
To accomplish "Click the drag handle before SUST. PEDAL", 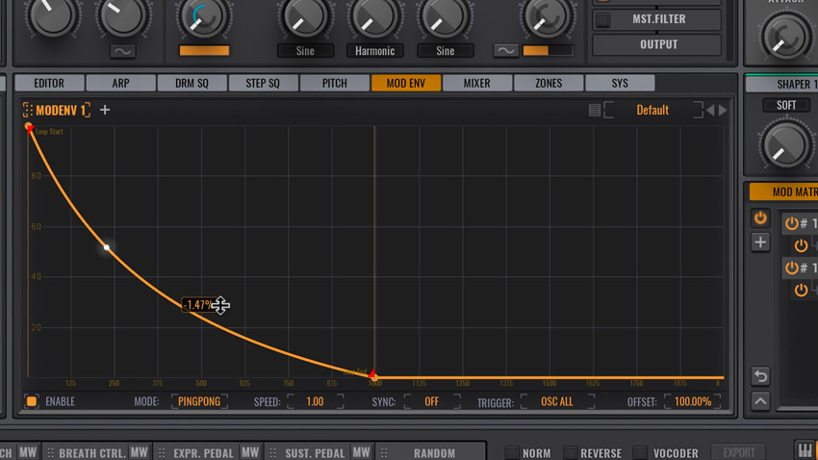I will 273,452.
